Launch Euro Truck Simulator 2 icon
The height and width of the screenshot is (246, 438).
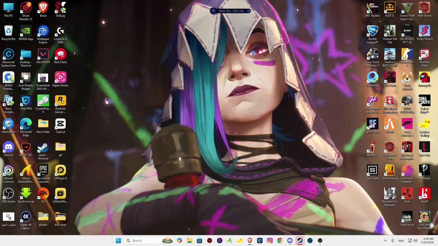pos(372,58)
